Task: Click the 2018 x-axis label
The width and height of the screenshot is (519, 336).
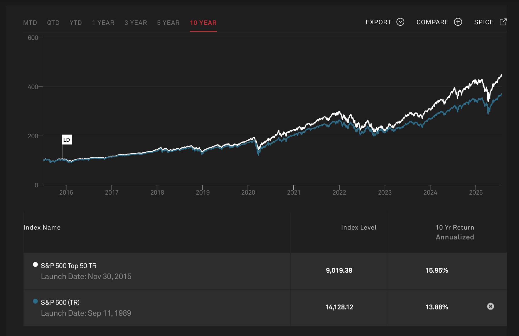Action: [157, 192]
